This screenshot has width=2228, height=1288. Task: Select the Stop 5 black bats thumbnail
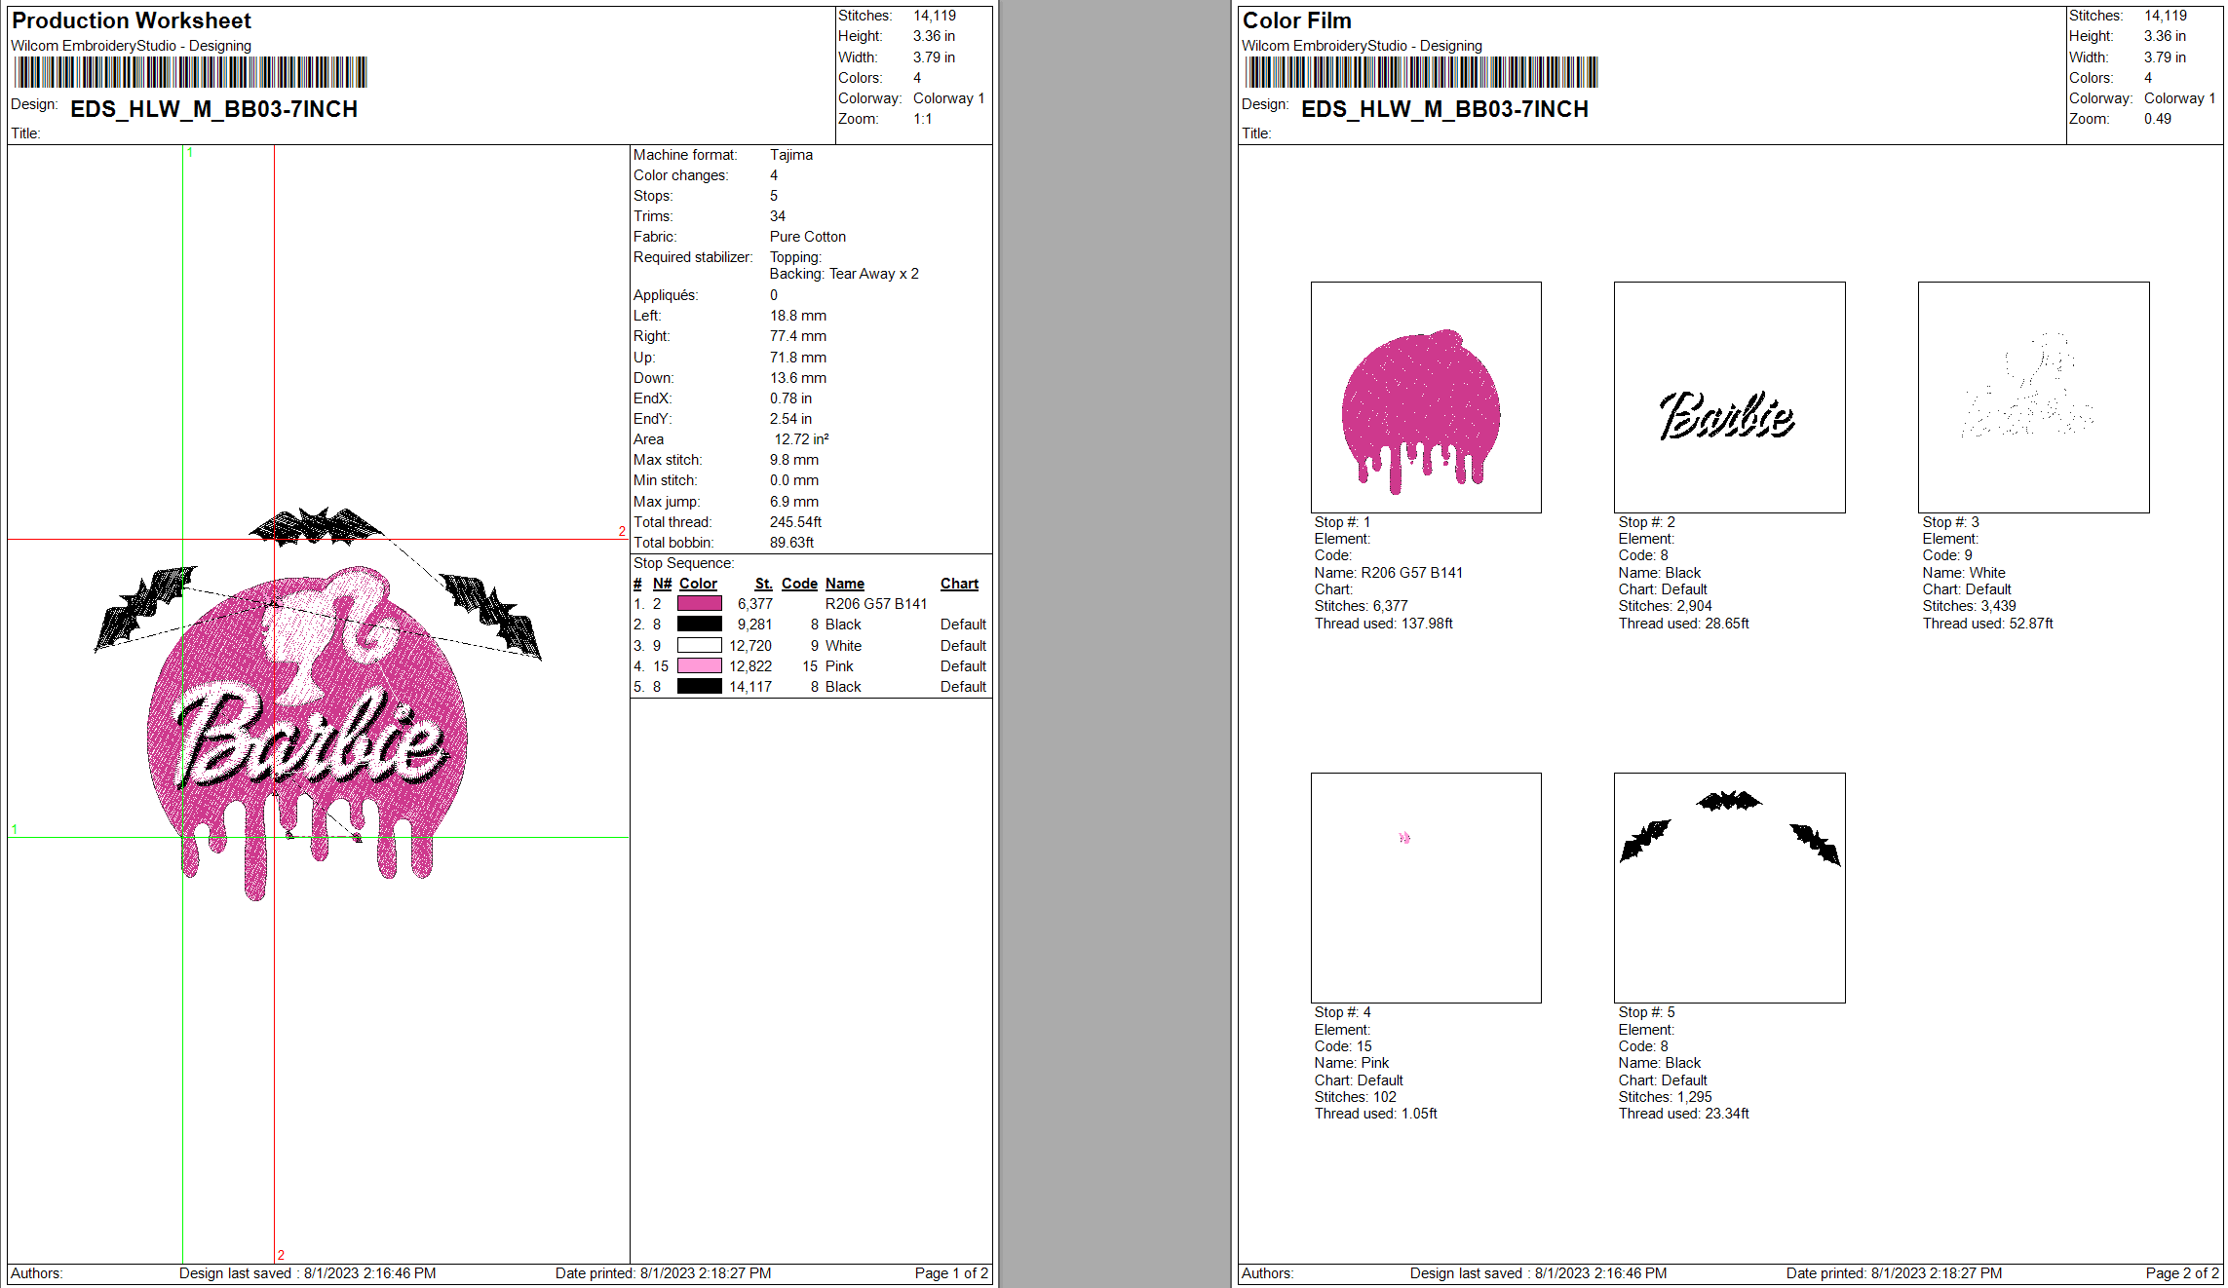click(x=1730, y=889)
